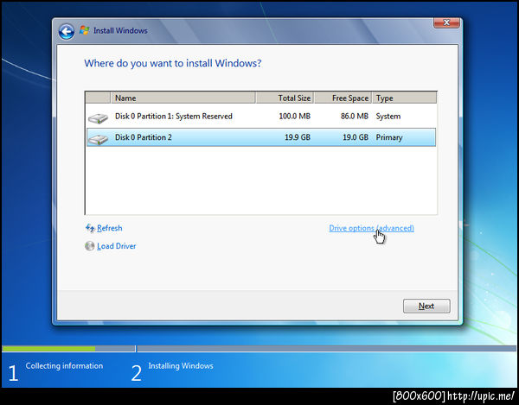Click the 100.0 MB total size value
519x405 pixels.
[x=295, y=117]
